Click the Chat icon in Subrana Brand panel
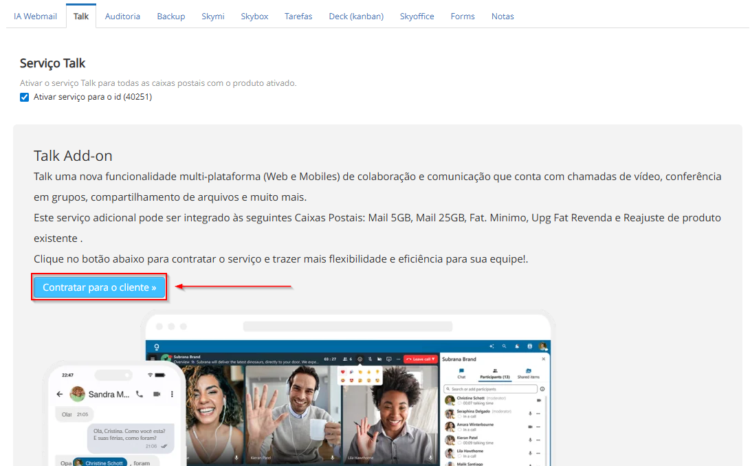 (461, 373)
